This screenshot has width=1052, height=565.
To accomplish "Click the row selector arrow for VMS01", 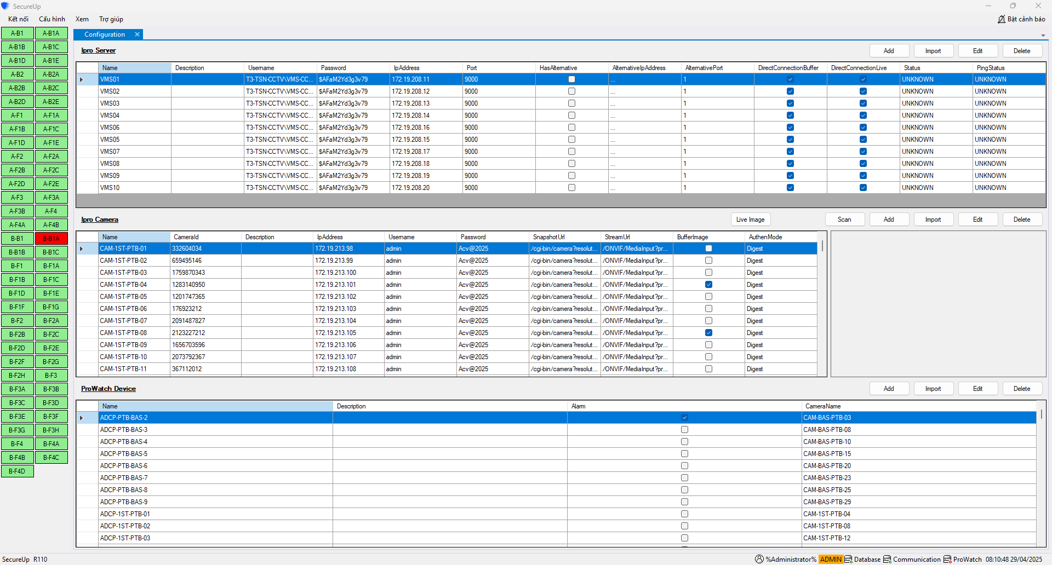I will pyautogui.click(x=82, y=79).
